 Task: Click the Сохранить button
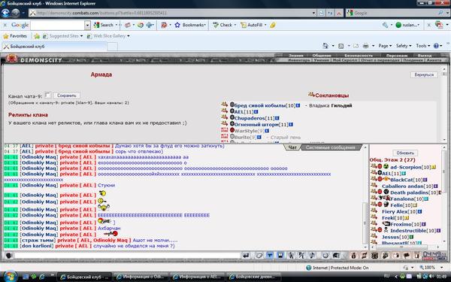[x=66, y=96]
